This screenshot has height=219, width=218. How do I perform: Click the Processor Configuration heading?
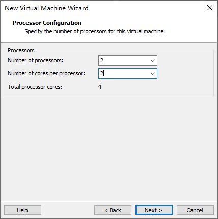click(x=47, y=23)
